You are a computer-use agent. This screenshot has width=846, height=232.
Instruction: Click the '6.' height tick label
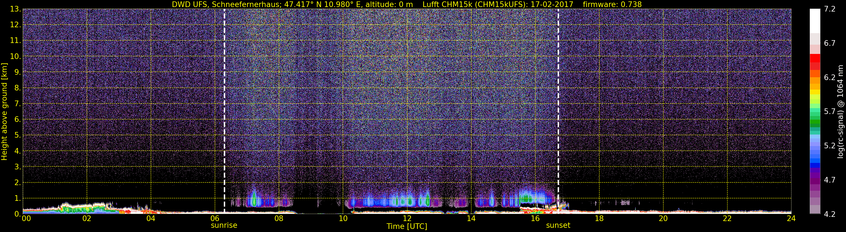[x=17, y=120]
